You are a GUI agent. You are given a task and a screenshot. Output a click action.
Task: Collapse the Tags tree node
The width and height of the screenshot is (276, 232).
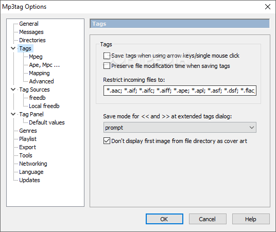pyautogui.click(x=13, y=48)
